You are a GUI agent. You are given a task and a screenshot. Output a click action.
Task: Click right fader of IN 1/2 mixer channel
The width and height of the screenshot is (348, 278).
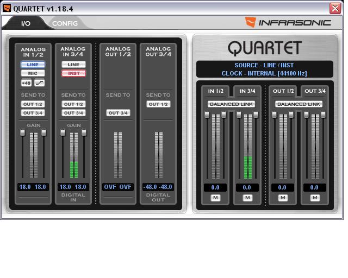pos(223,115)
